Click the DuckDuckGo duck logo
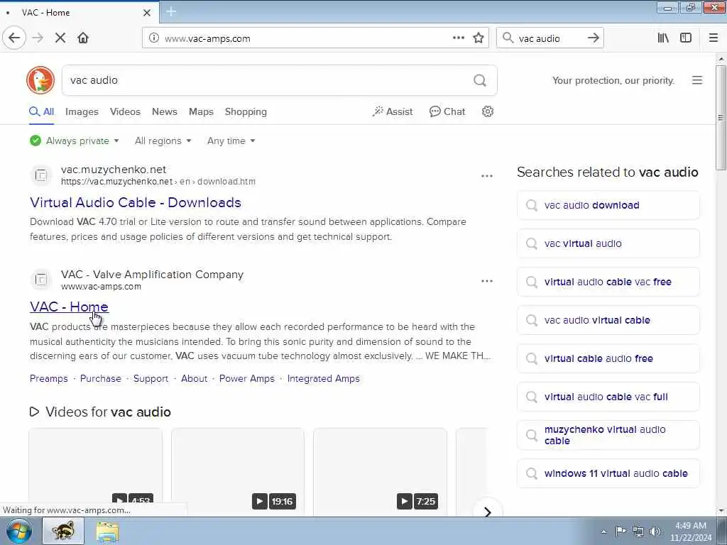The height and width of the screenshot is (545, 727). [x=40, y=80]
